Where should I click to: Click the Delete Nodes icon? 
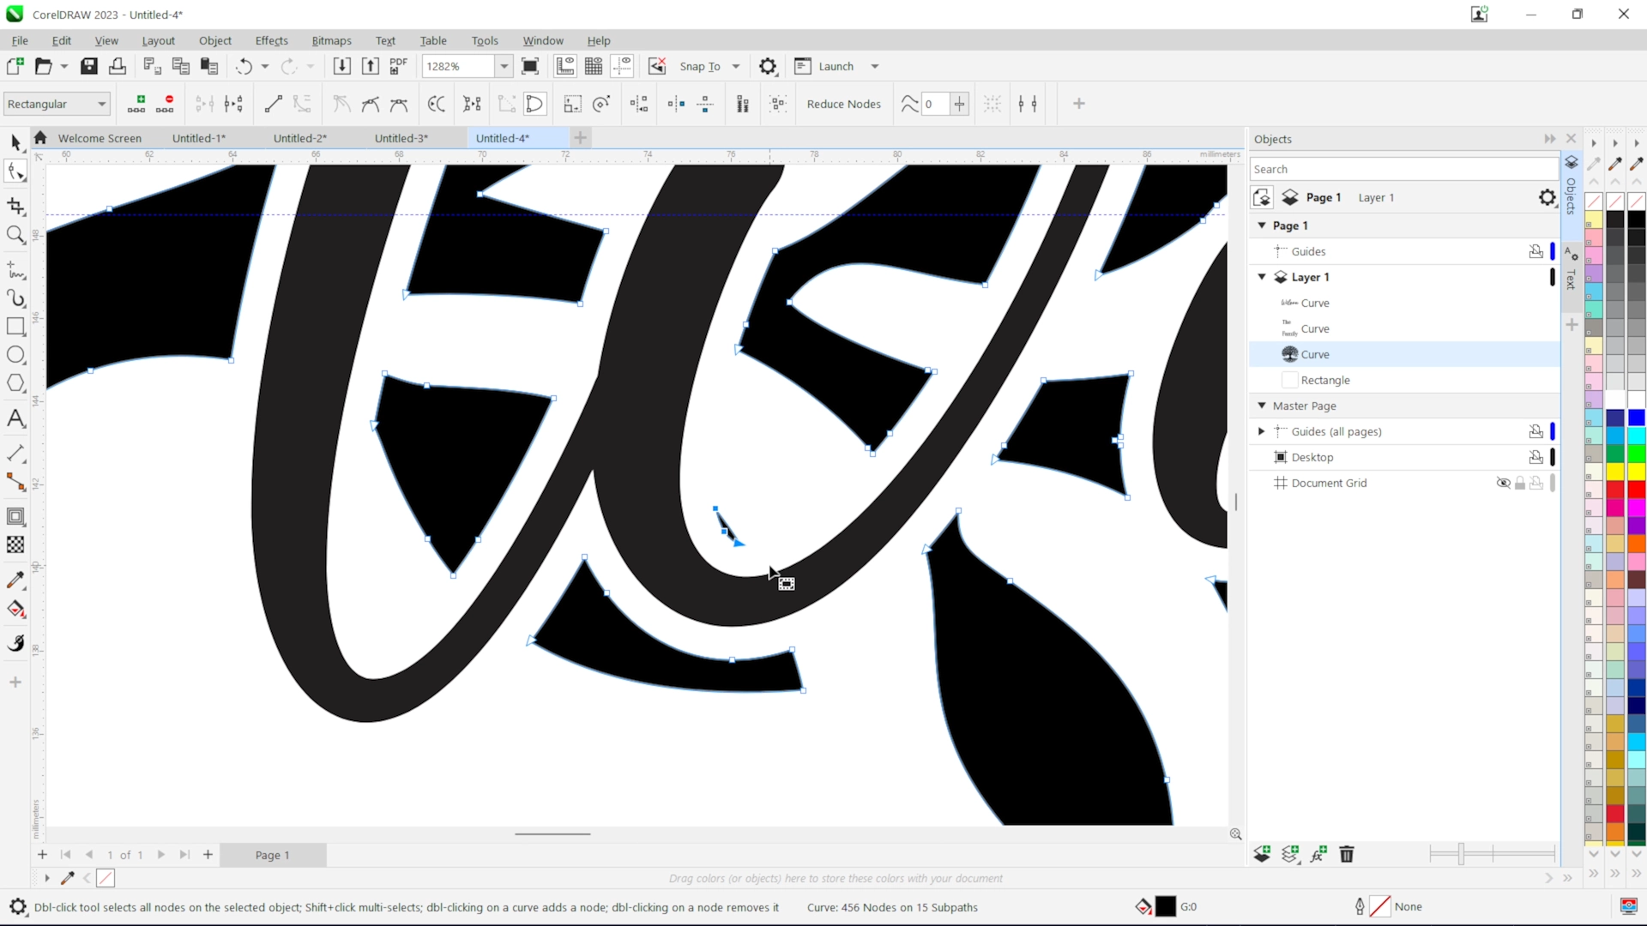(166, 104)
